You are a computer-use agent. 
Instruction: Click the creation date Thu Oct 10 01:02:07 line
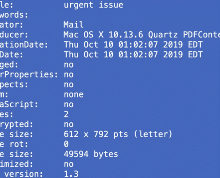pos(133,45)
